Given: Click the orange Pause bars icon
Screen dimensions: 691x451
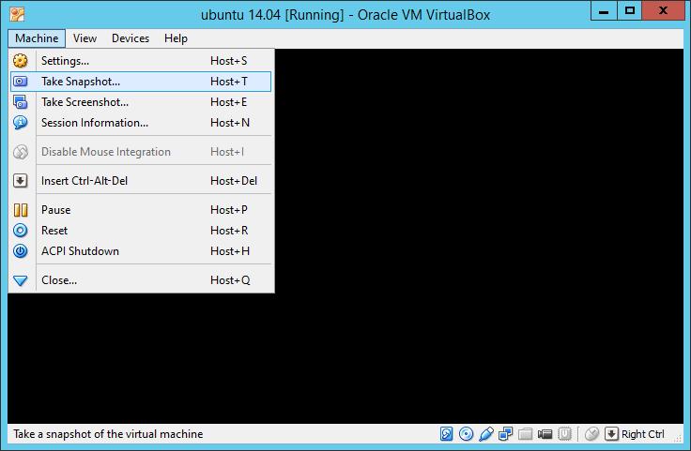Looking at the screenshot, I should (21, 210).
